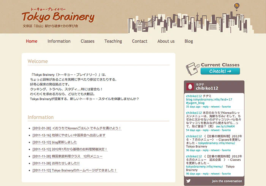Reply to the 35 days ago tweet
The image size is (266, 186).
(x=206, y=107)
